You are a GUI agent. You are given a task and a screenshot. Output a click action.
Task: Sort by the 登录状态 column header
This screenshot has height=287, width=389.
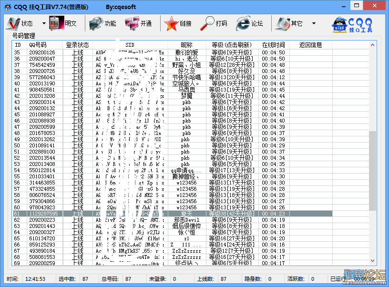(x=77, y=45)
